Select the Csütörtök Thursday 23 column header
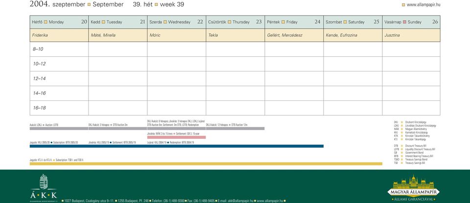The height and width of the screenshot is (203, 470). pyautogui.click(x=235, y=22)
